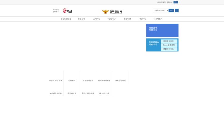The width and height of the screenshot is (224, 126).
Task: Open the 사이버경찰청 link
Action: click(x=161, y=2)
